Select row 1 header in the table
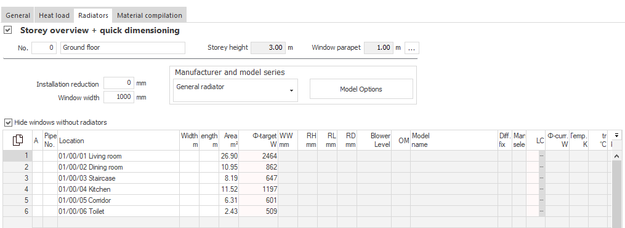 [x=17, y=156]
